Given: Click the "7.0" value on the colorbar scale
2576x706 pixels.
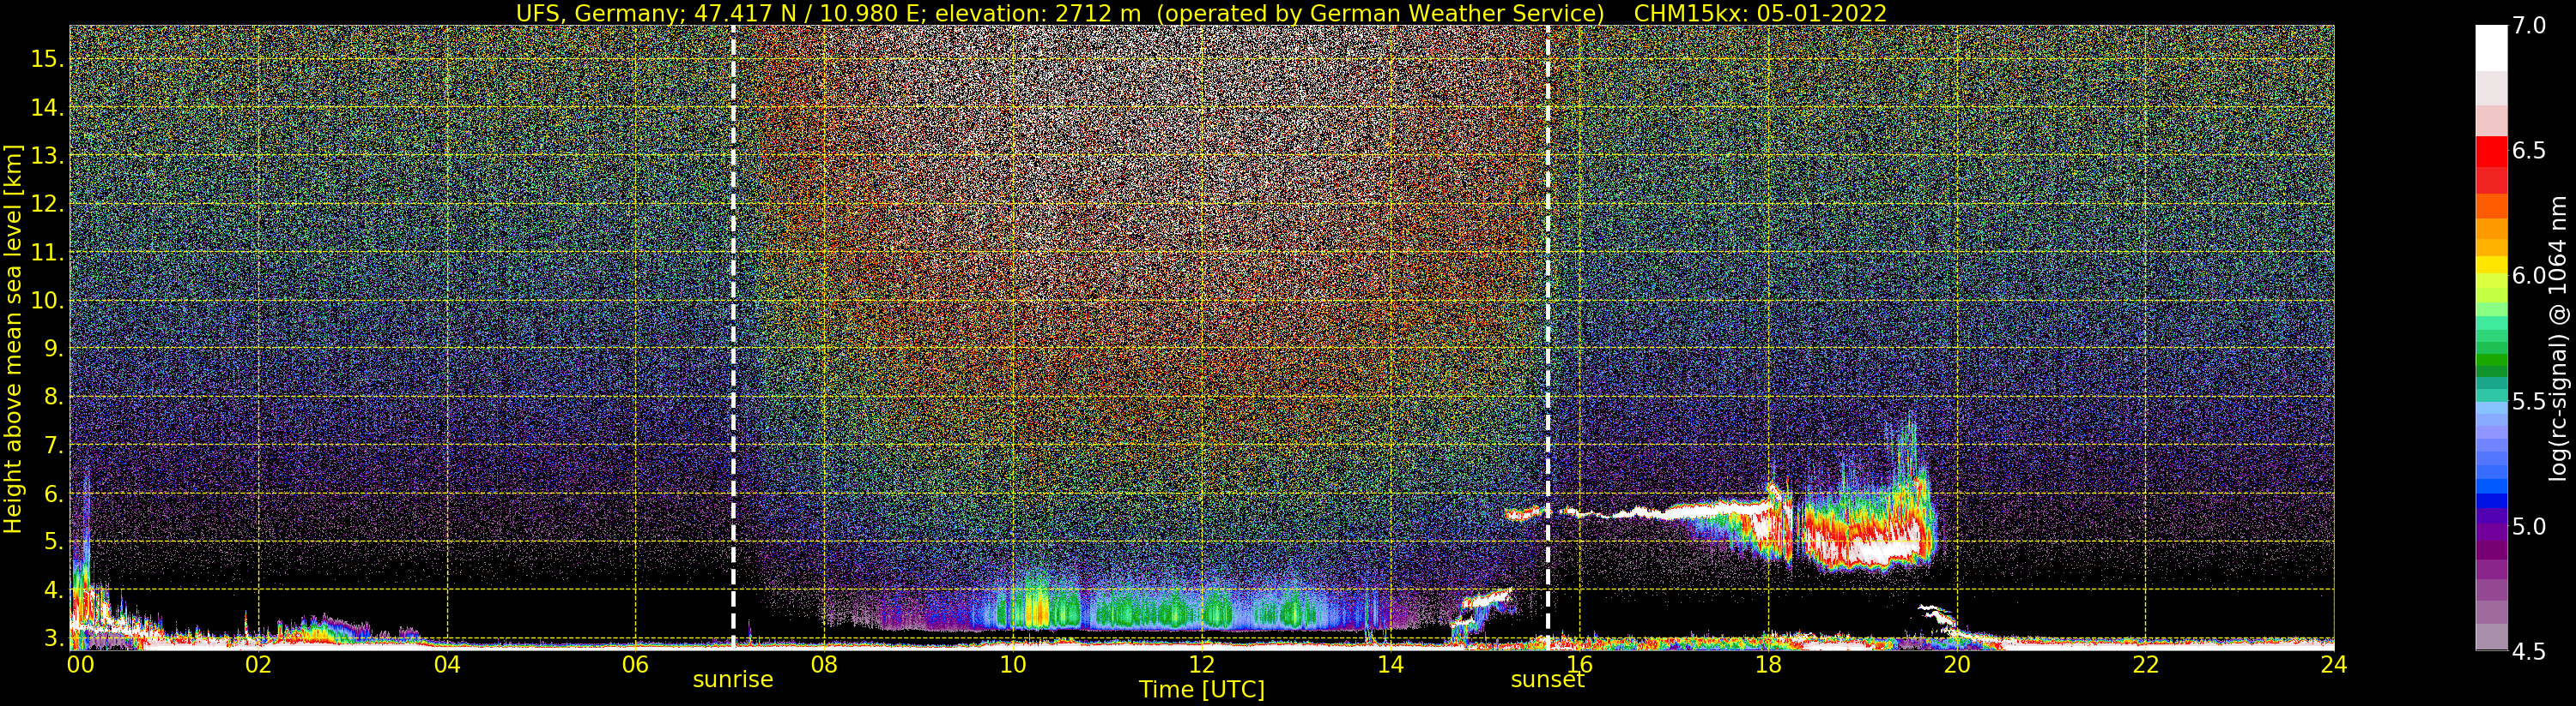Looking at the screenshot, I should click(x=2528, y=25).
